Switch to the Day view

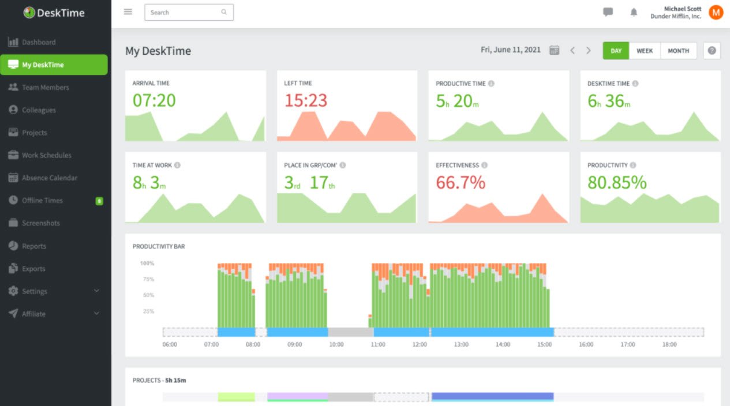click(x=616, y=51)
